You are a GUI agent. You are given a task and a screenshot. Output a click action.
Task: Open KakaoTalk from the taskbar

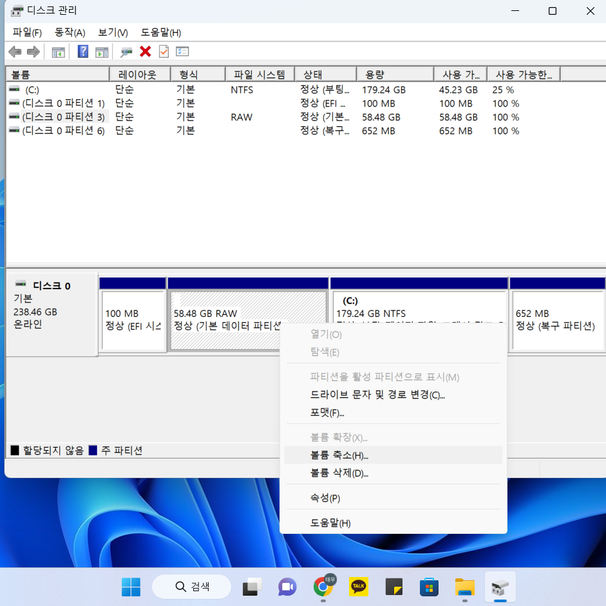[359, 587]
